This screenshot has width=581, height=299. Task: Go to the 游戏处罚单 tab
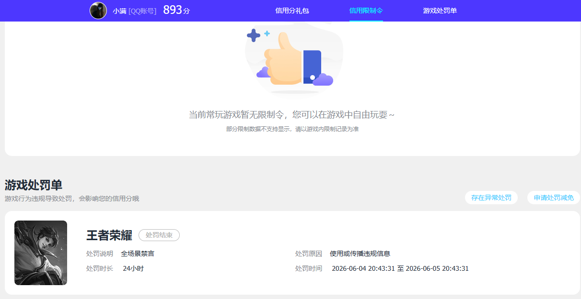click(x=440, y=11)
